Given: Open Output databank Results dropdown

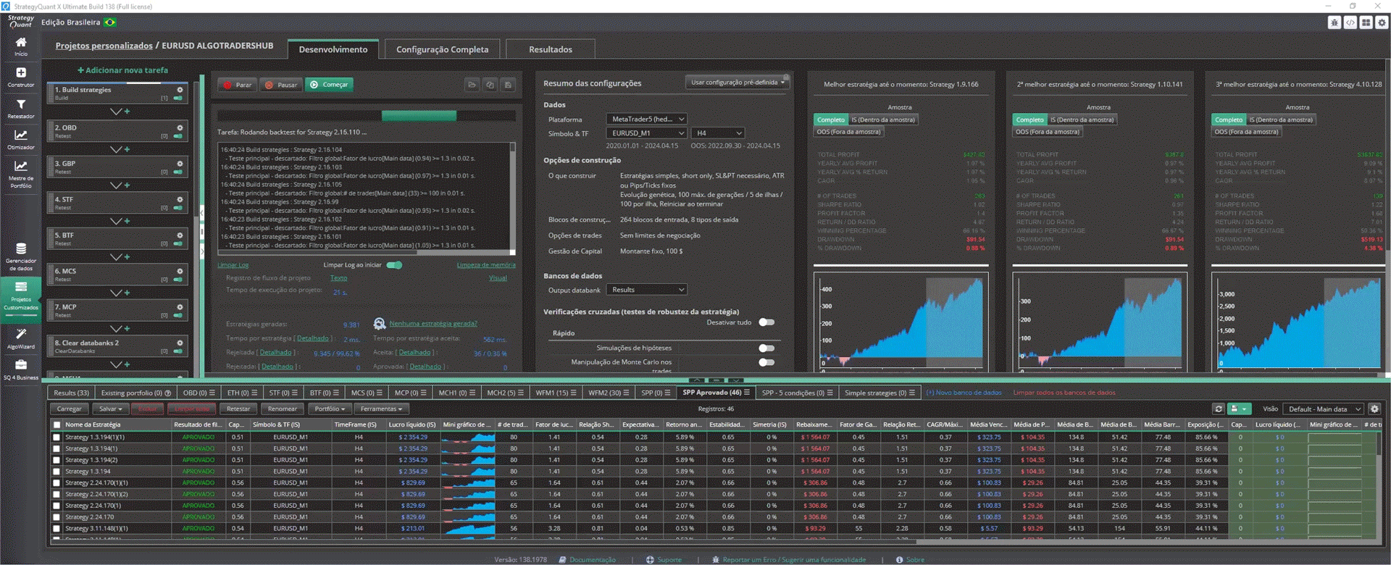Looking at the screenshot, I should point(646,290).
